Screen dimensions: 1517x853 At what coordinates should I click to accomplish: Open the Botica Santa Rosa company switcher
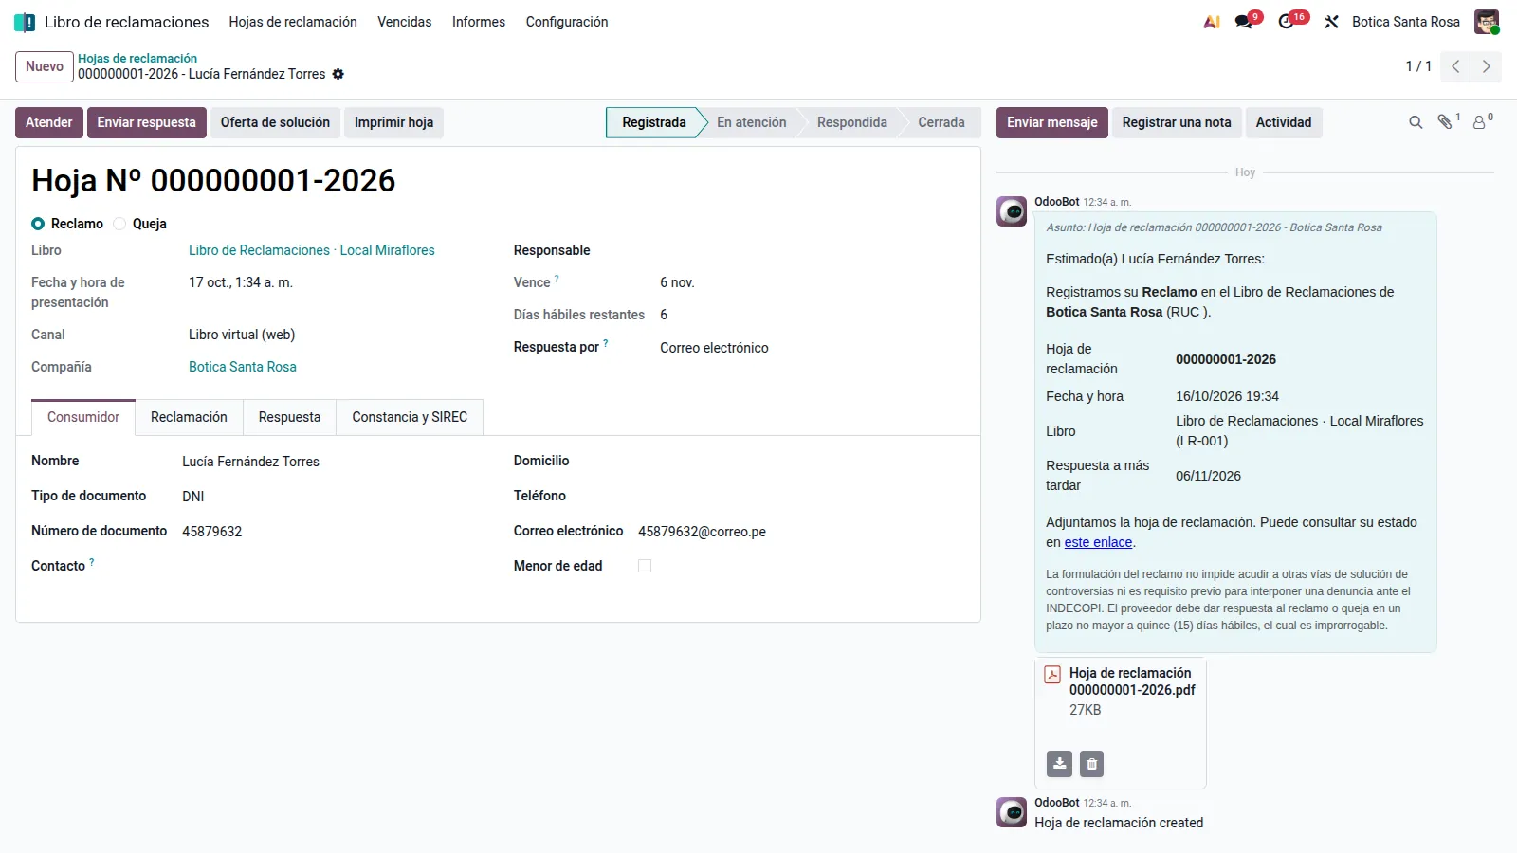coord(1406,22)
